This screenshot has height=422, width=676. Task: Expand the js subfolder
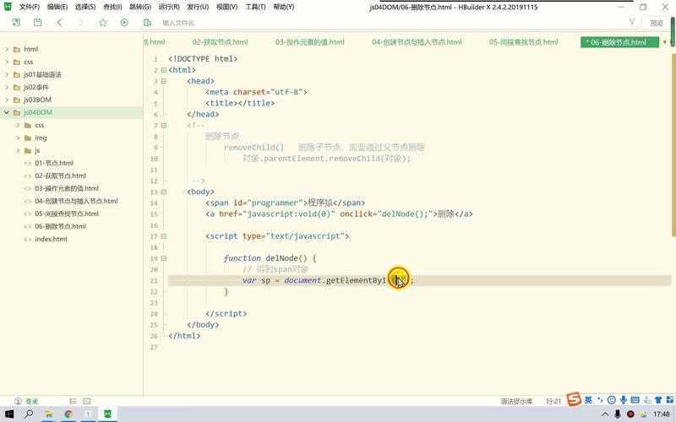click(x=18, y=150)
